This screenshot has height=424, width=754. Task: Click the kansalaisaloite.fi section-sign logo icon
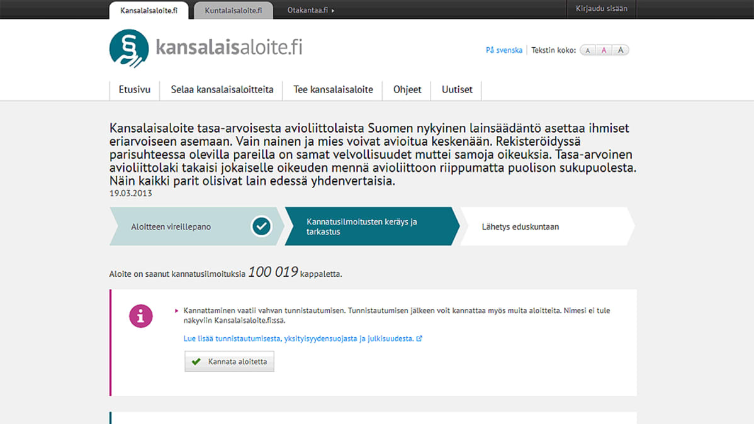[x=129, y=48]
